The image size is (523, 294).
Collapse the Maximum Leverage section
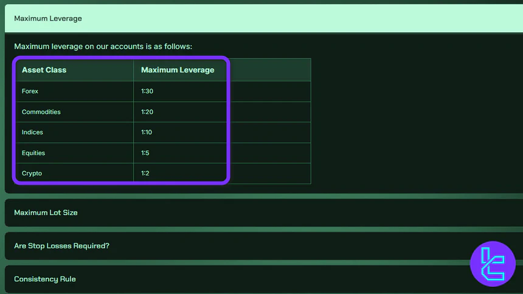click(x=48, y=18)
